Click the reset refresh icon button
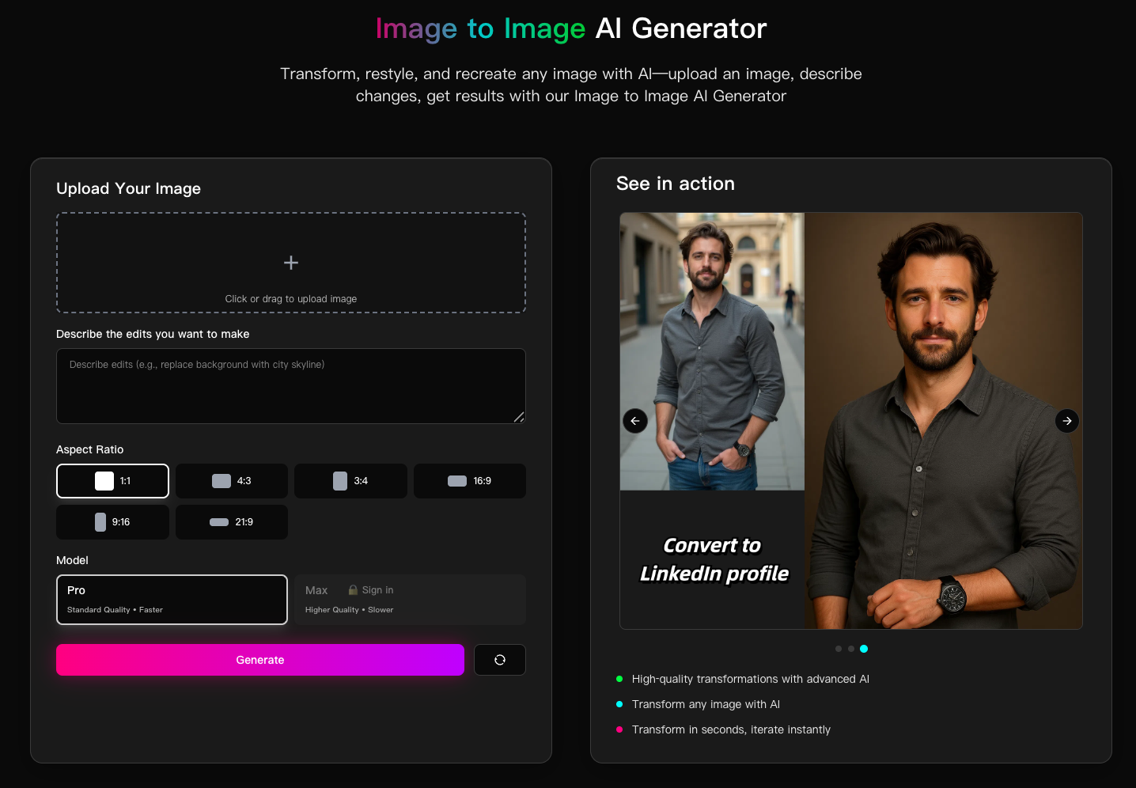 coord(500,660)
